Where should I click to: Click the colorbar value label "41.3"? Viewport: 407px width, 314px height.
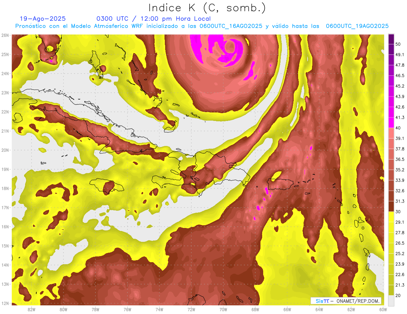[400, 118]
